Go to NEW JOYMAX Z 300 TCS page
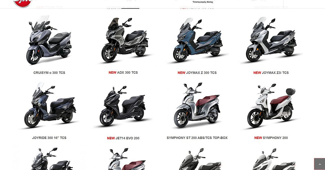325x170 pixels. click(197, 73)
